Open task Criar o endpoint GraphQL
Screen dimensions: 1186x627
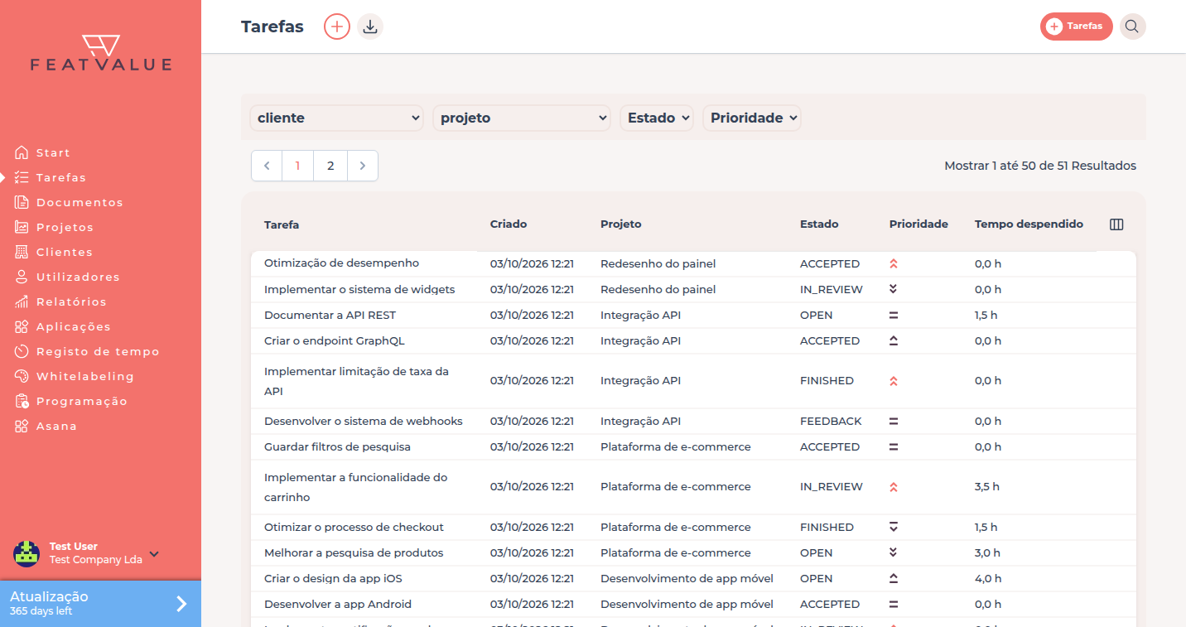click(335, 340)
